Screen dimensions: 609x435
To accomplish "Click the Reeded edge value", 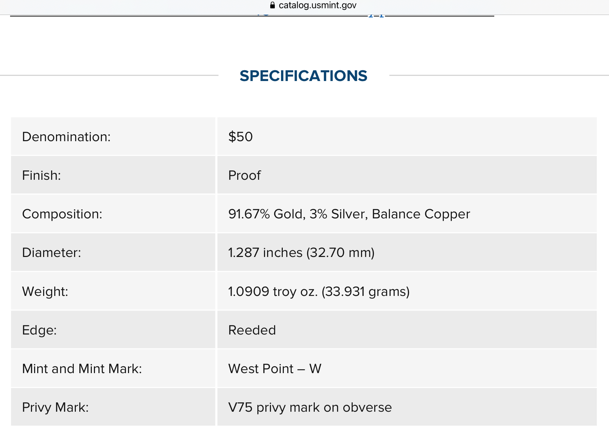I will point(252,330).
